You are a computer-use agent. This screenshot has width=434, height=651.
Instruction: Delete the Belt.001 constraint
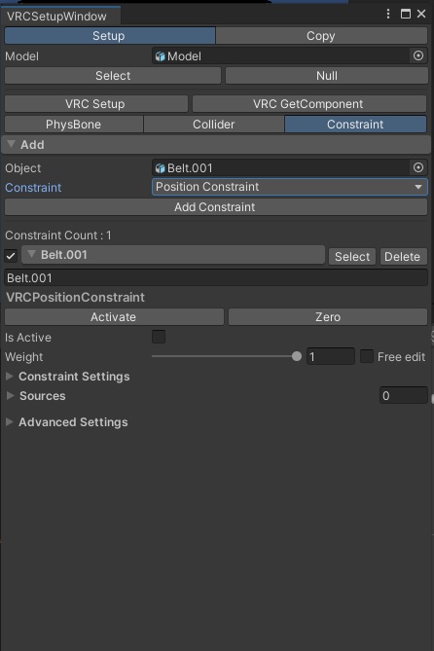coord(403,257)
